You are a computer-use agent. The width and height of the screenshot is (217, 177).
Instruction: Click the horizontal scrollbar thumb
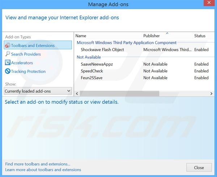tap(119, 93)
